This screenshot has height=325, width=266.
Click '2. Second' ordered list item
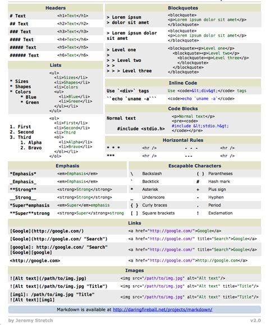[x=22, y=132]
